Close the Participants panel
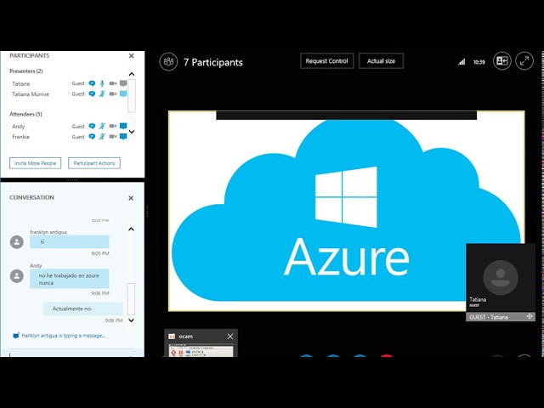The height and width of the screenshot is (408, 544). click(131, 55)
